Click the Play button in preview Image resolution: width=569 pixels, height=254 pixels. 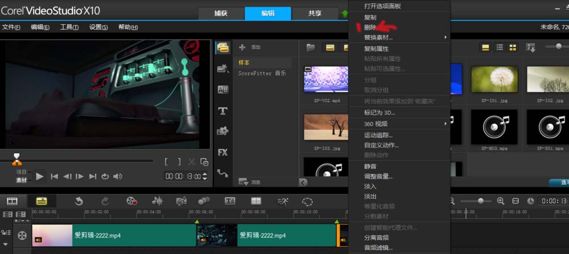(40, 176)
